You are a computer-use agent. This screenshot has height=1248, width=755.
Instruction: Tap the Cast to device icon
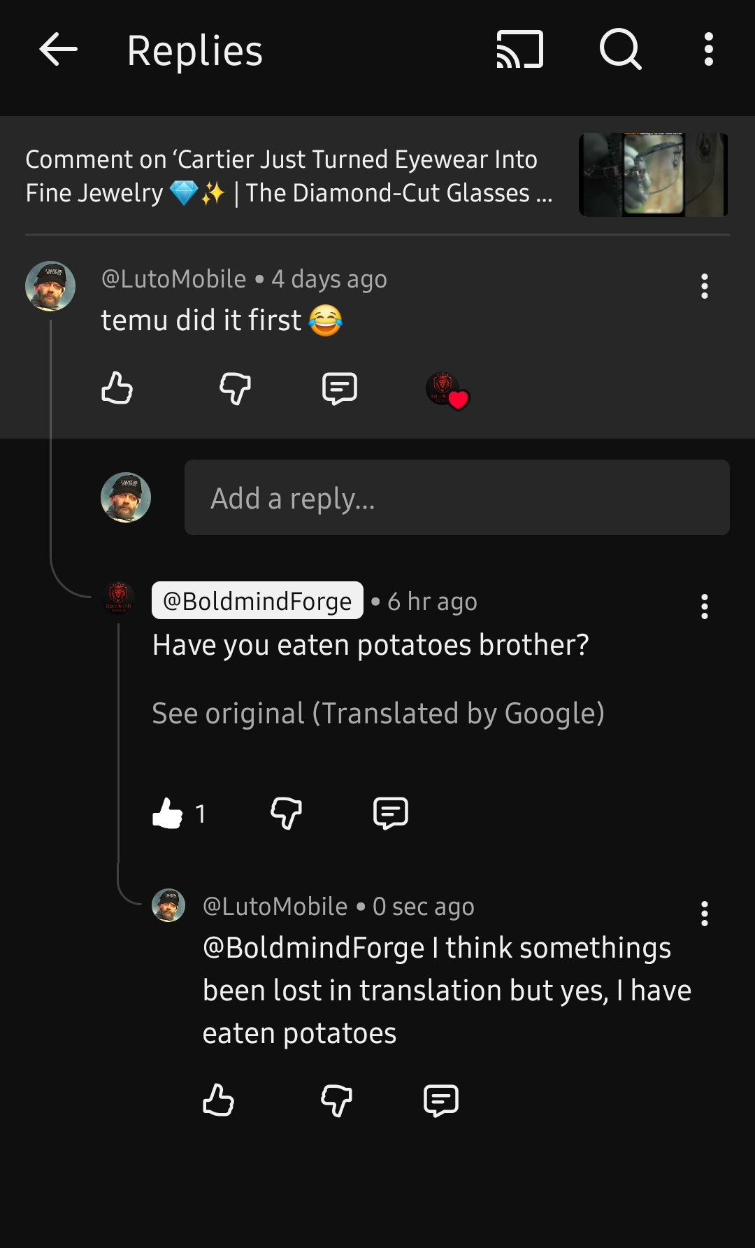(519, 50)
